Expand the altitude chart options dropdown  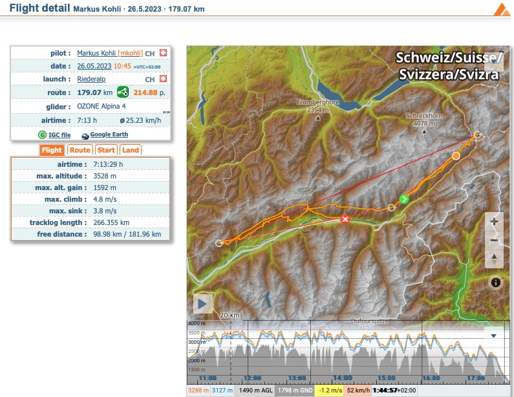494,336
